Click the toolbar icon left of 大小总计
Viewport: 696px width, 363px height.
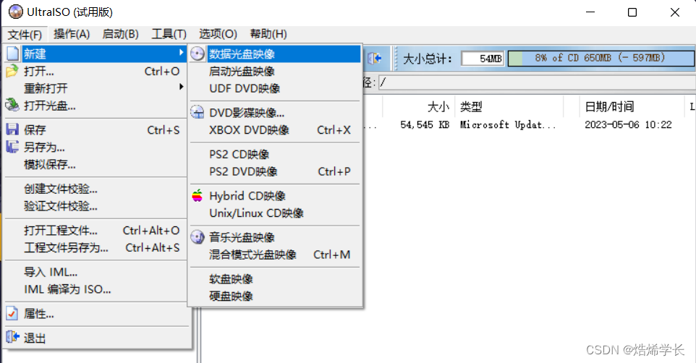click(375, 59)
